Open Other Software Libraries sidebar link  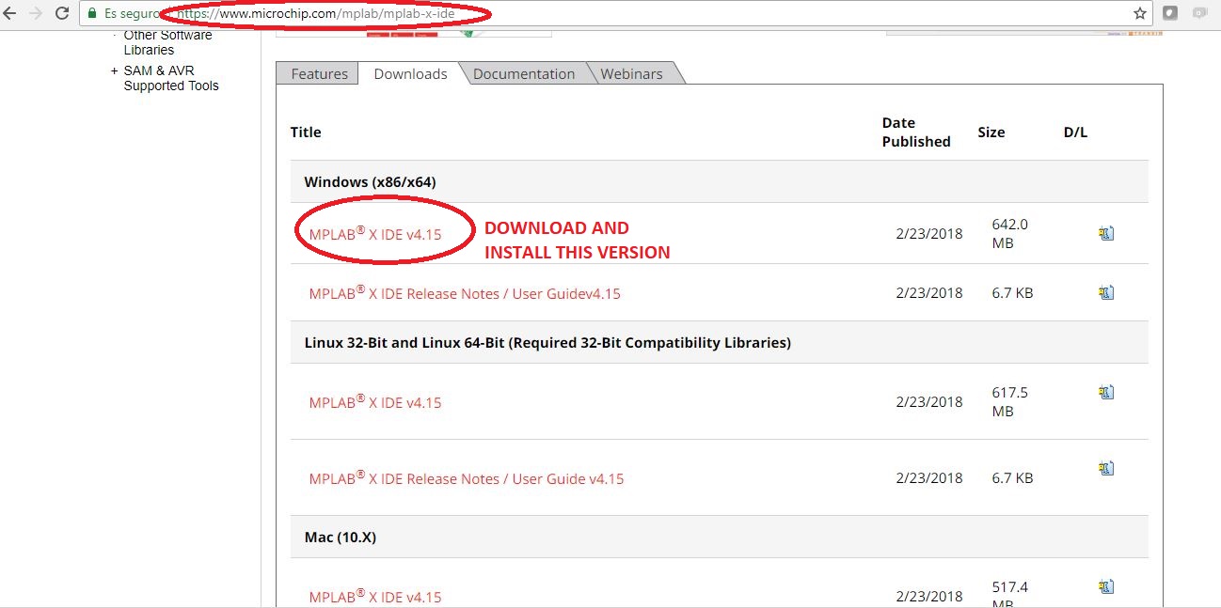click(167, 42)
